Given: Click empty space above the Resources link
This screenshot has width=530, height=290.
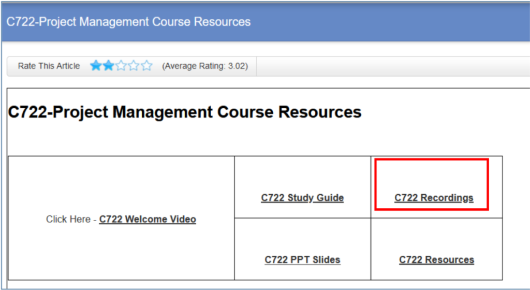Looking at the screenshot, I should coord(436,236).
